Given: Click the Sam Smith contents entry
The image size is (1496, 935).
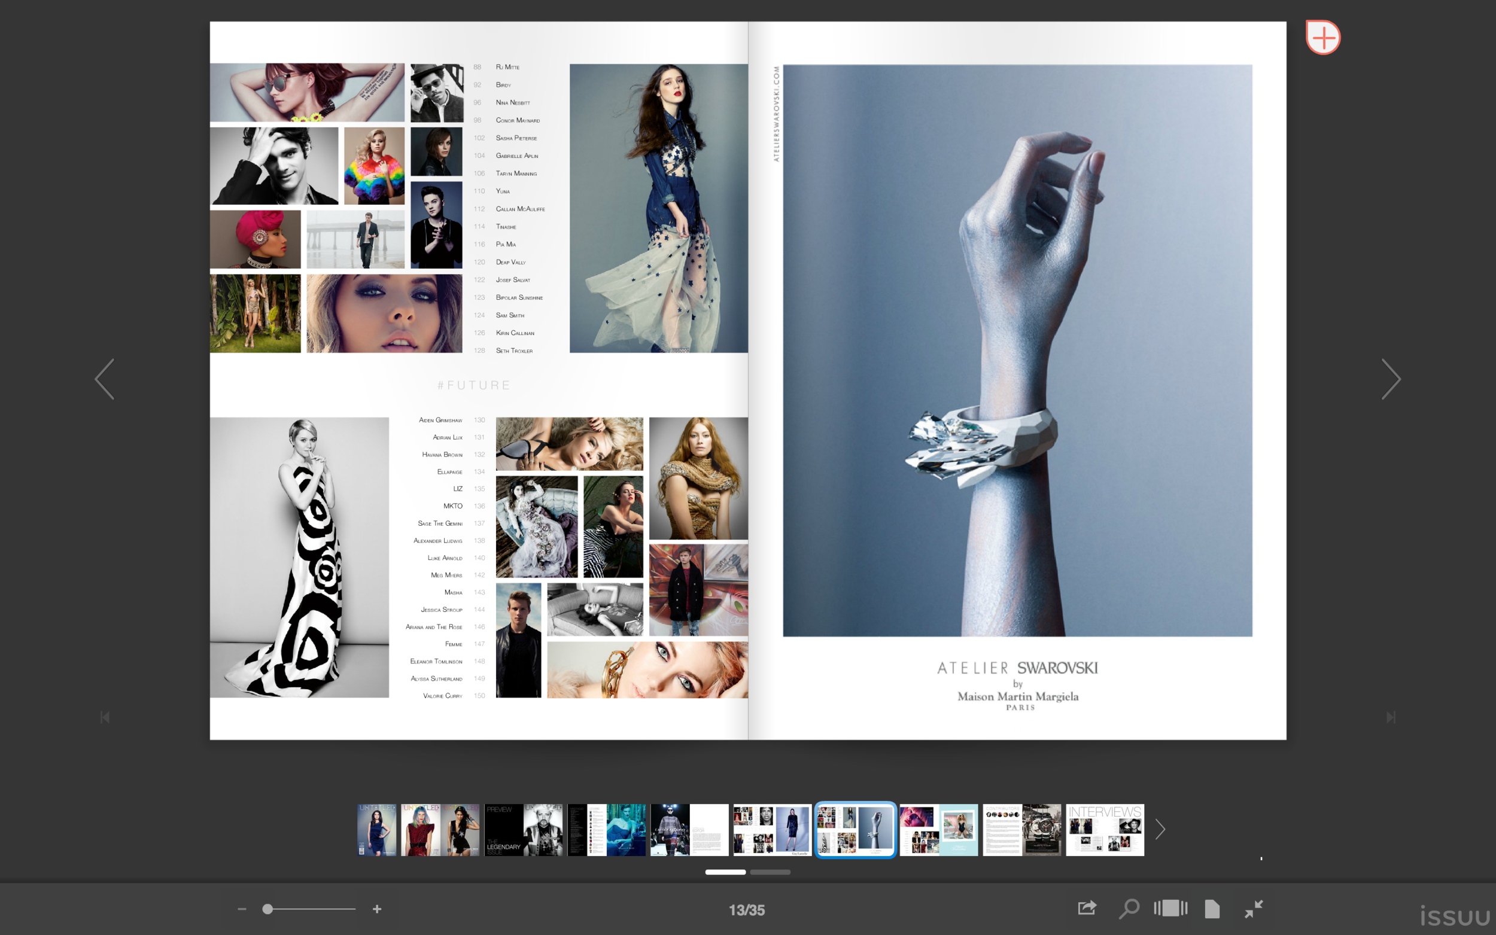Looking at the screenshot, I should tap(510, 315).
